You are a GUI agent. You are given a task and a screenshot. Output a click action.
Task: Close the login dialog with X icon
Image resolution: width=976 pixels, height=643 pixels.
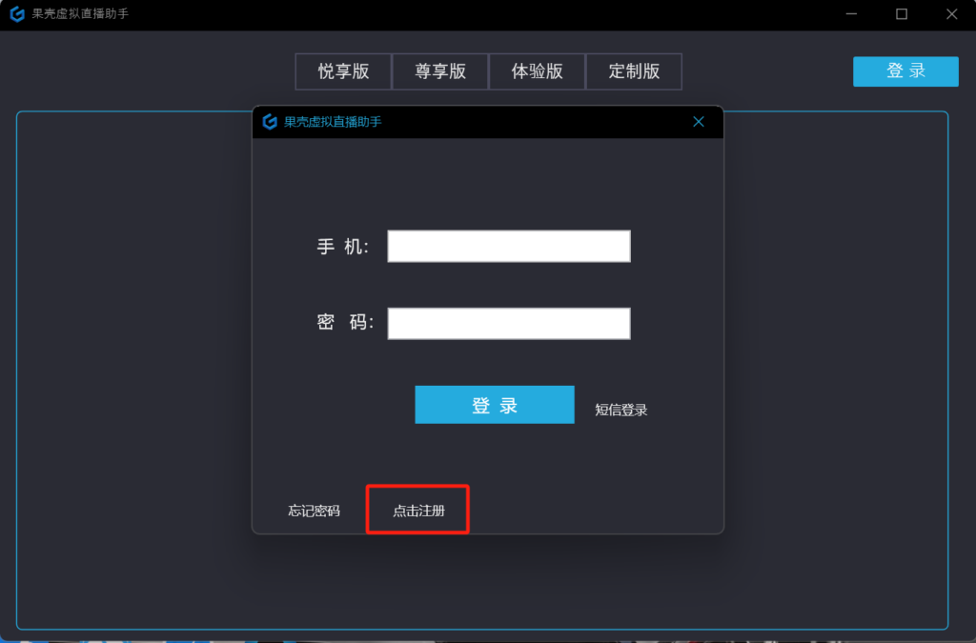click(x=699, y=122)
